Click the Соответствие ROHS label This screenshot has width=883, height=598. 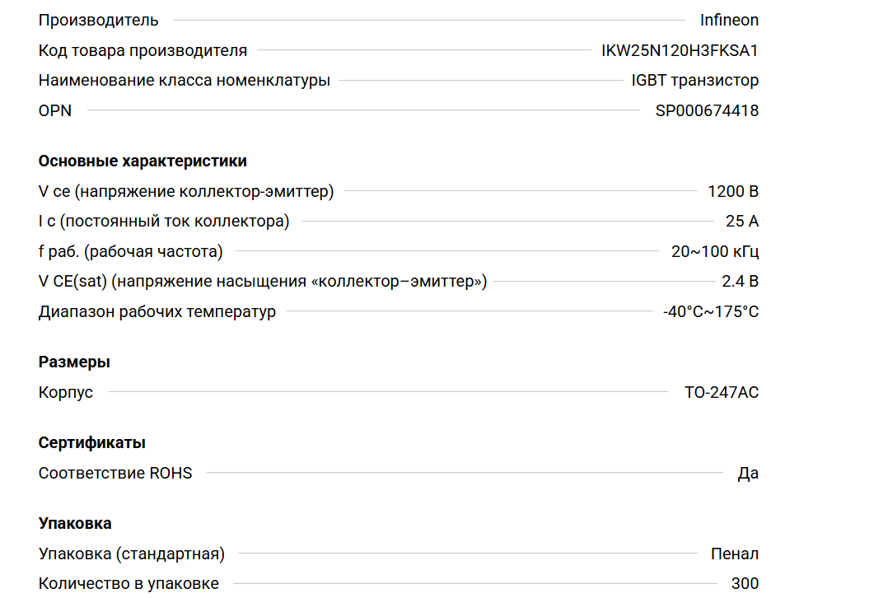115,474
